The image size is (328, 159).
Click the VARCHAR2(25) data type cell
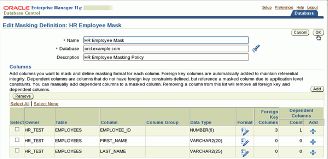coord(206,151)
